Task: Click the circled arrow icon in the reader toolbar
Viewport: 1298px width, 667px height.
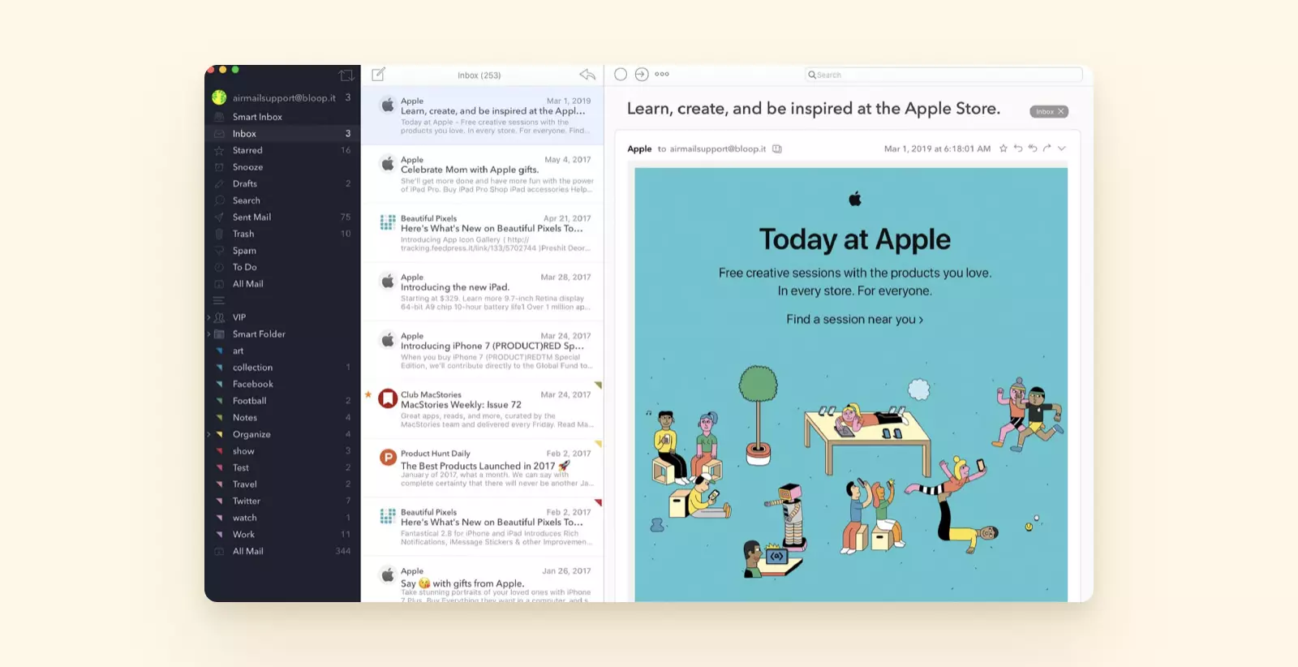Action: pyautogui.click(x=642, y=74)
